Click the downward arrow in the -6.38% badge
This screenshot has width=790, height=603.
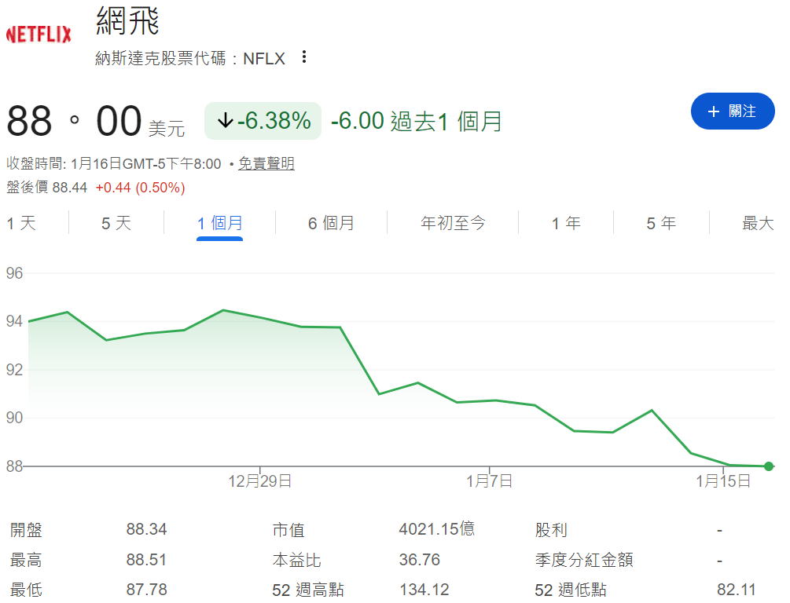click(x=226, y=120)
